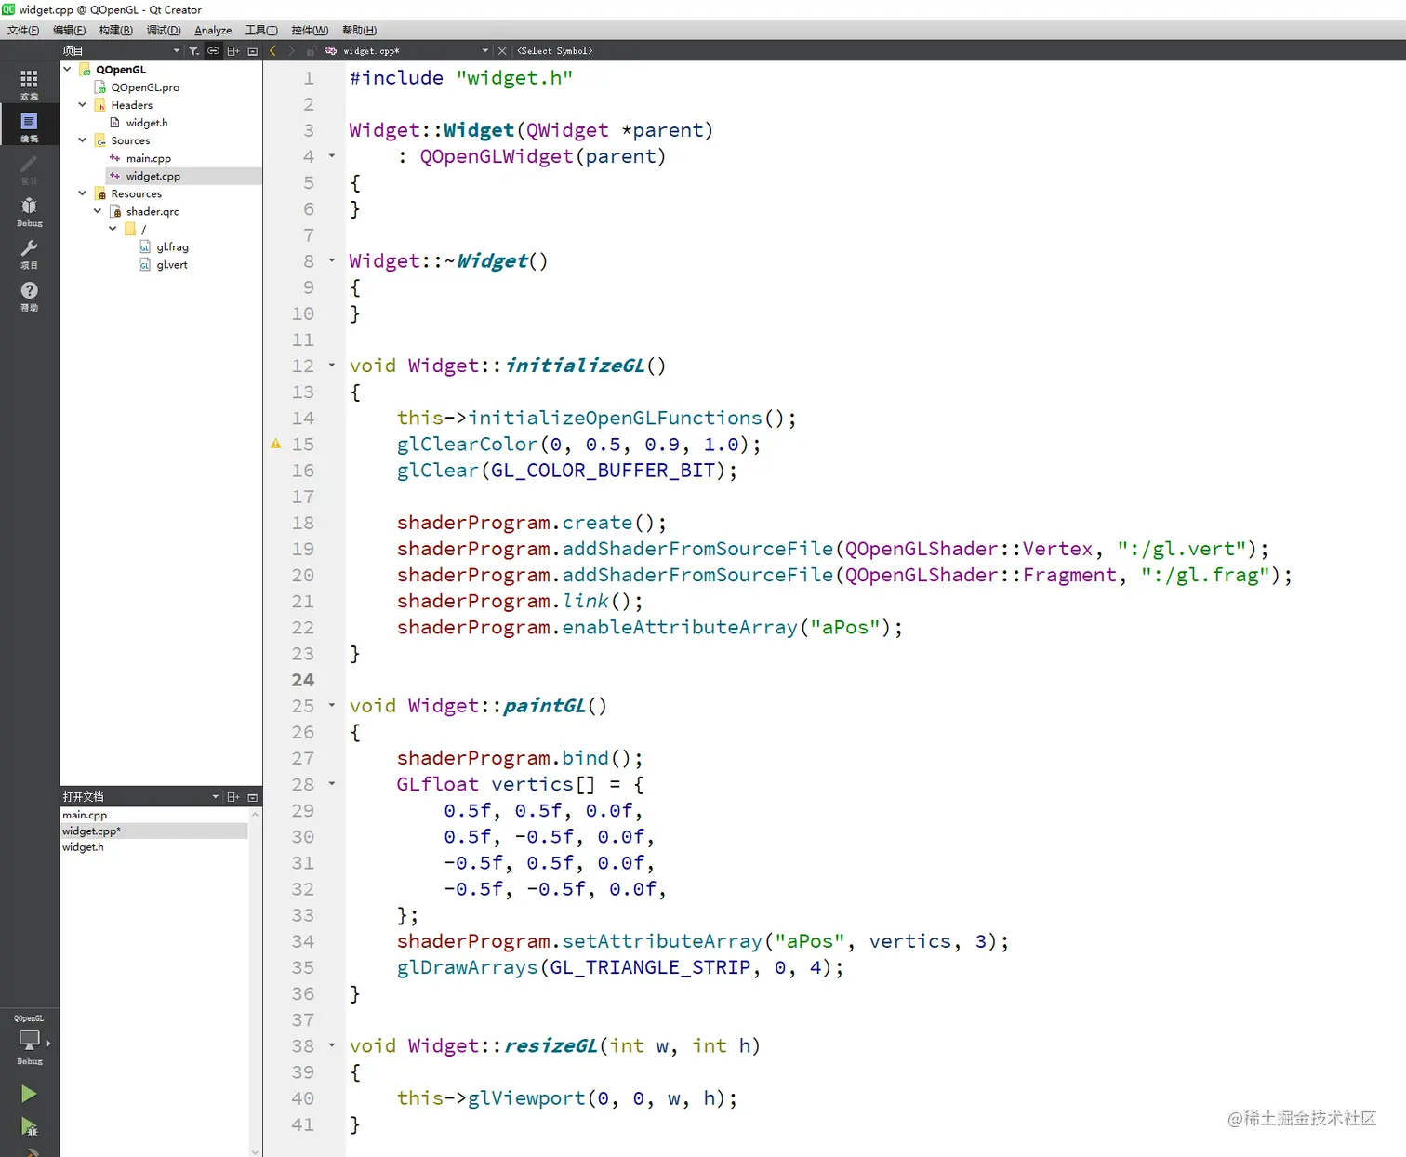Collapse the '/' prefix folder
Image resolution: width=1406 pixels, height=1157 pixels.
click(113, 229)
